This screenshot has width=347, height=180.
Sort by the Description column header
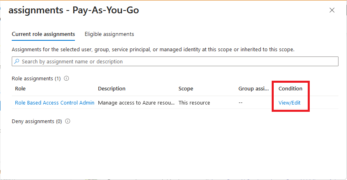point(112,88)
